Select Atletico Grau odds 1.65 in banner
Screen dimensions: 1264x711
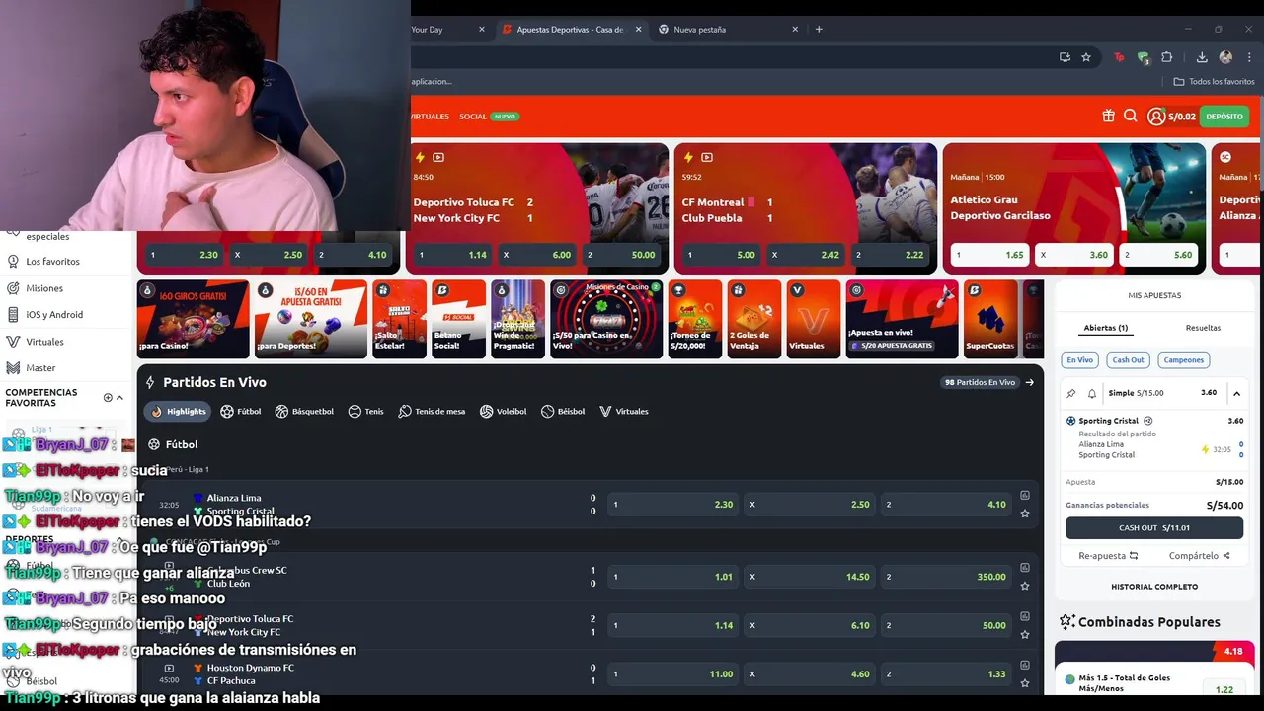[989, 255]
